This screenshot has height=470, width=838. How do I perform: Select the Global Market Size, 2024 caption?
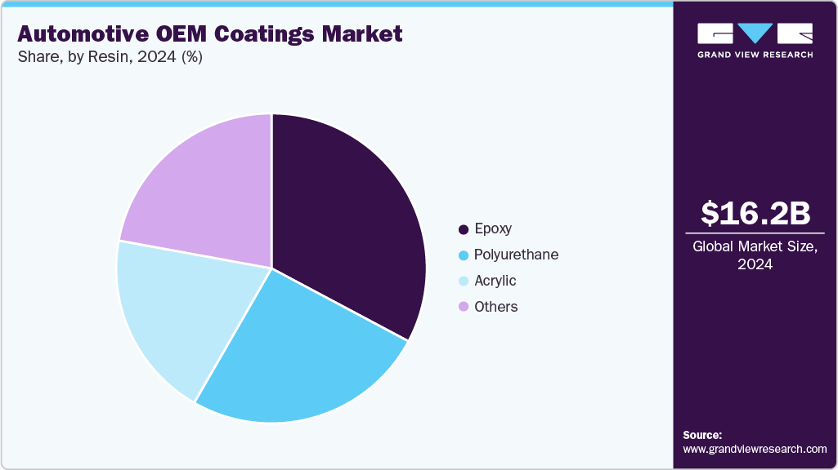click(755, 255)
